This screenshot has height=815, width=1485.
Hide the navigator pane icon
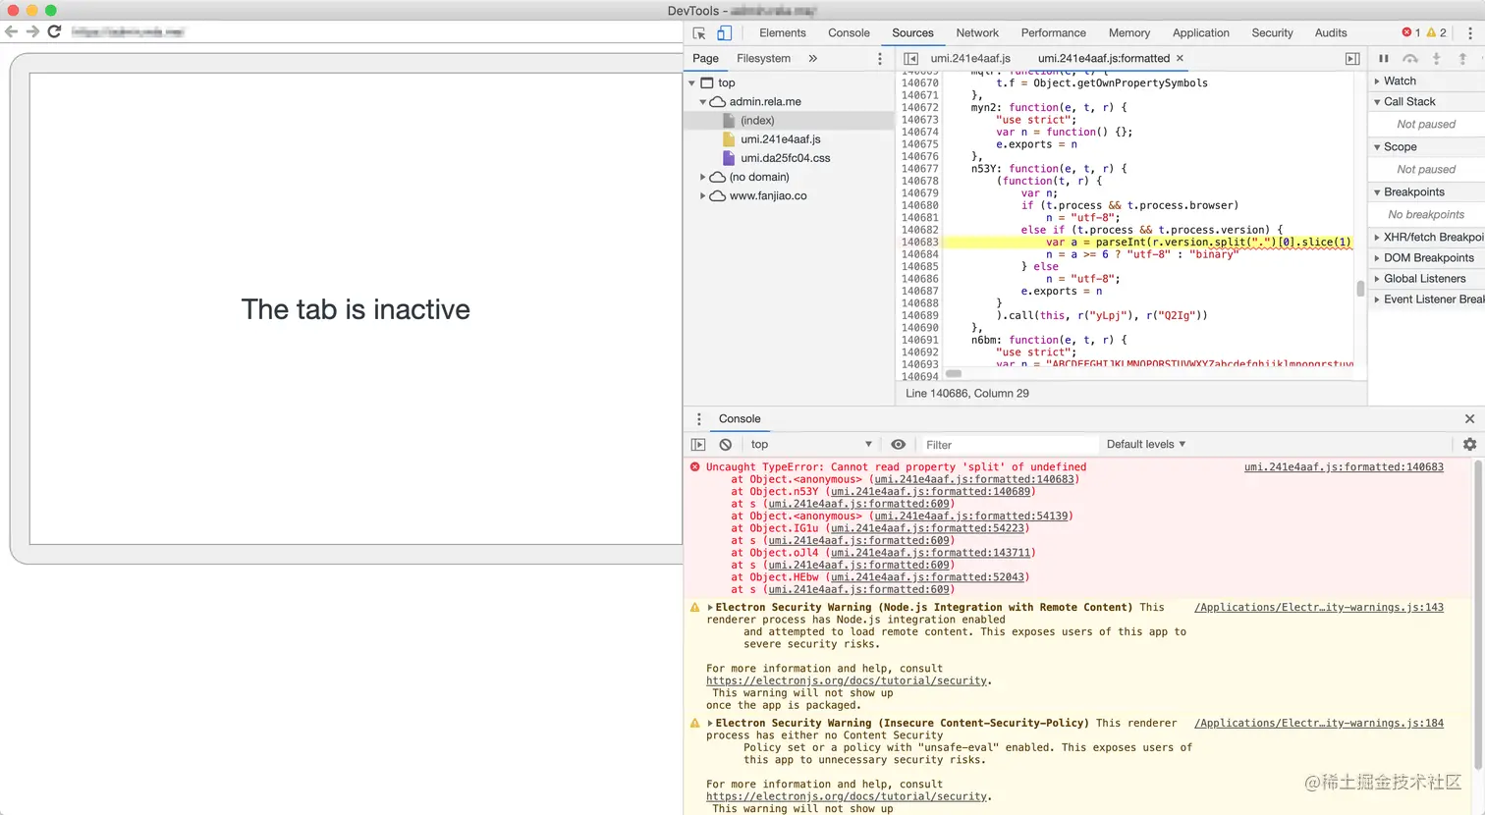click(x=910, y=59)
